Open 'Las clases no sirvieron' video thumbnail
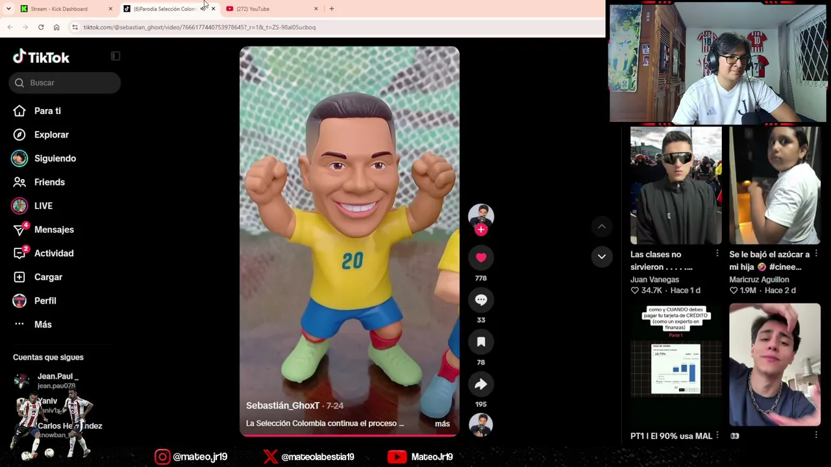Viewport: 831px width, 467px height. pos(676,186)
